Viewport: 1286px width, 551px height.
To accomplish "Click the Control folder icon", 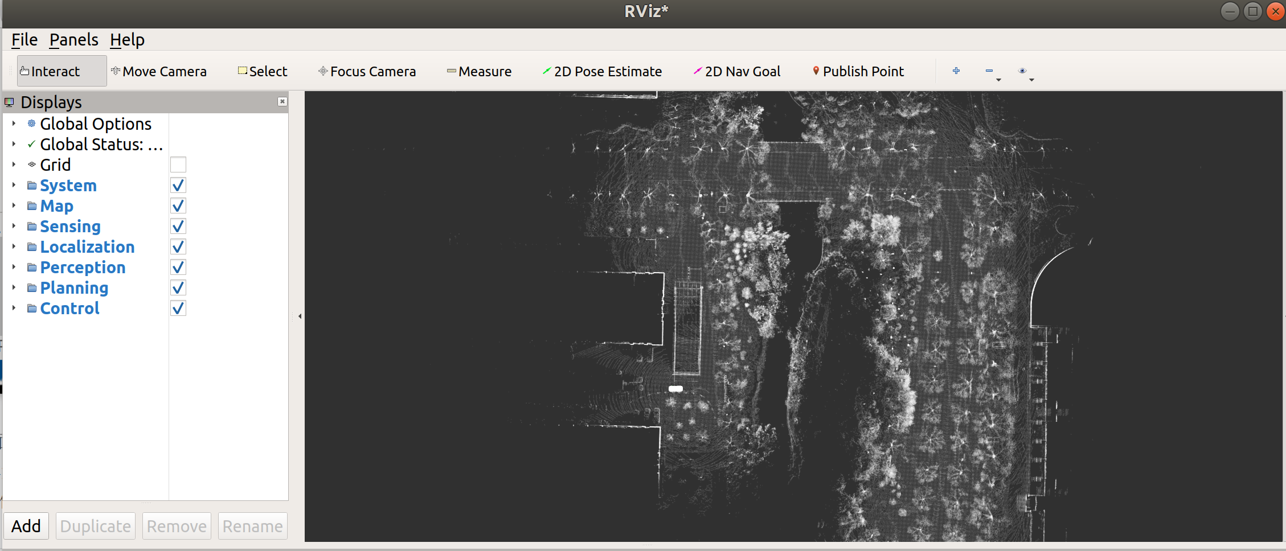I will (32, 309).
